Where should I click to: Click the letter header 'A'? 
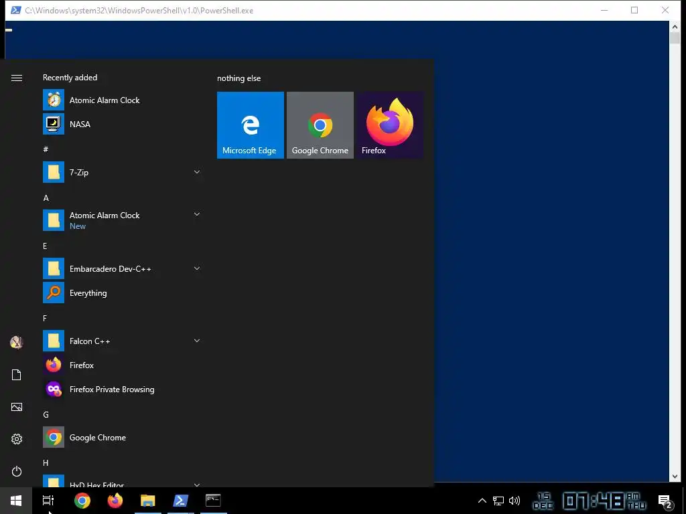click(x=46, y=198)
